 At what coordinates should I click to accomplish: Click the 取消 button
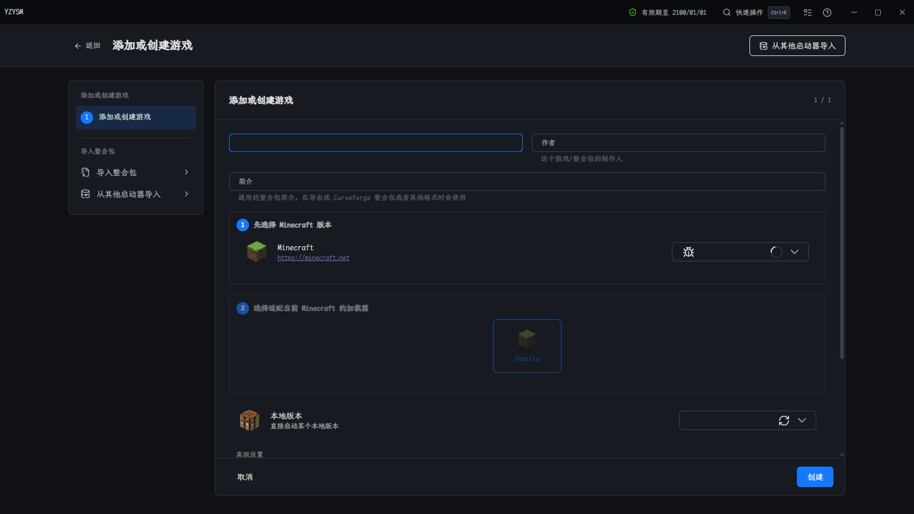[245, 477]
